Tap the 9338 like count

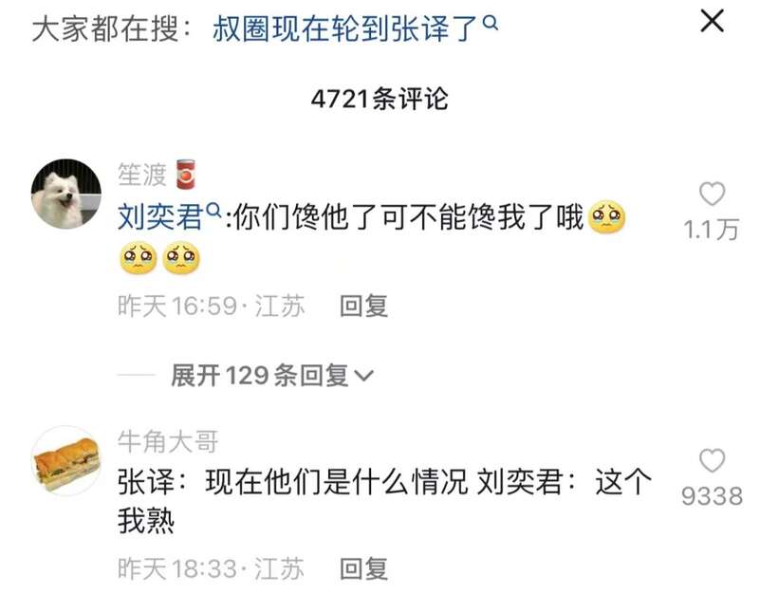(x=712, y=496)
